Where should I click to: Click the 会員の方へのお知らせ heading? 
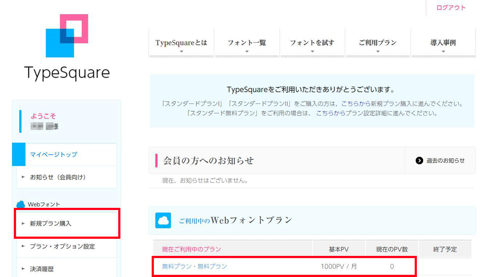click(208, 161)
